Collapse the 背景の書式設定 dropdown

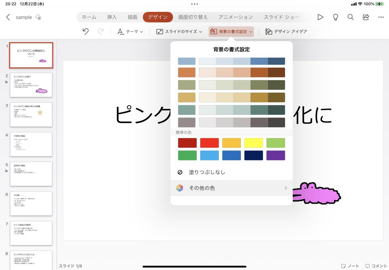(231, 32)
